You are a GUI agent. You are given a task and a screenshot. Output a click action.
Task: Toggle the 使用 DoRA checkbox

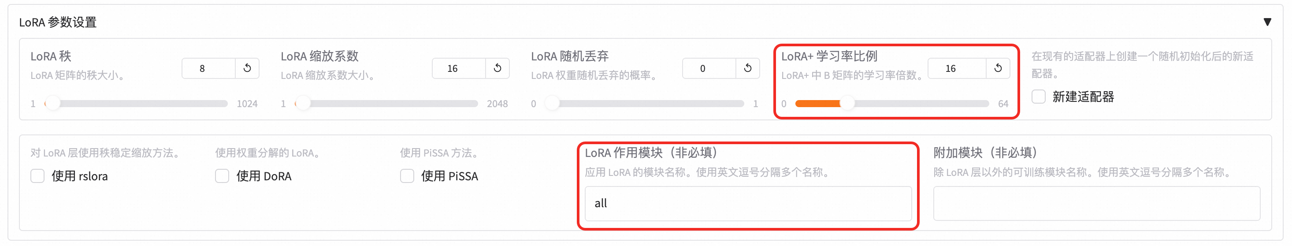(222, 176)
